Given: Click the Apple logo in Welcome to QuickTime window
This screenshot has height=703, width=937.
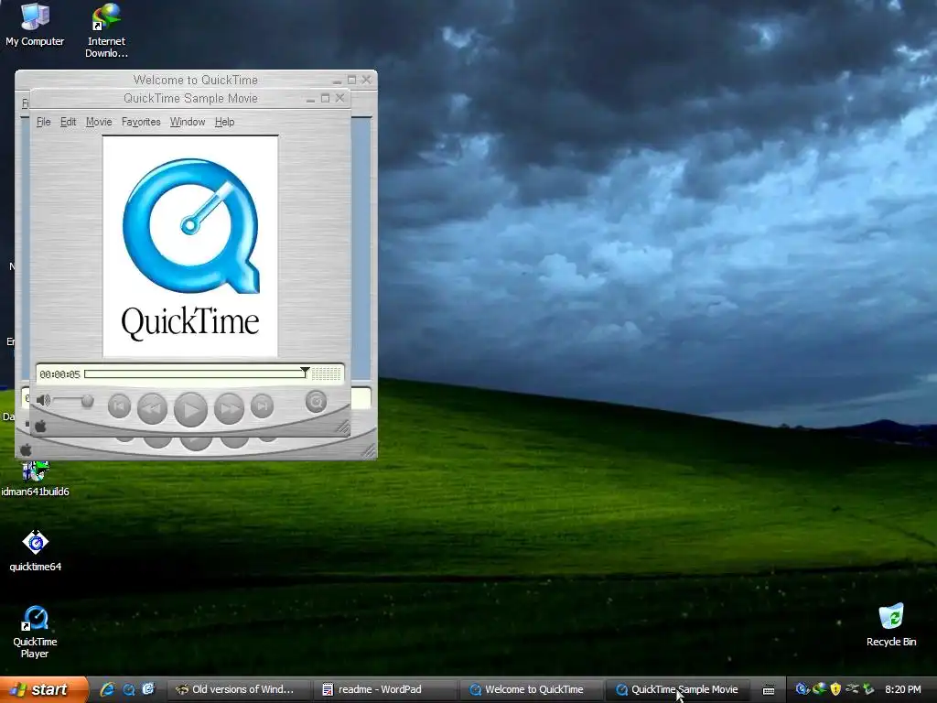Looking at the screenshot, I should click(26, 450).
